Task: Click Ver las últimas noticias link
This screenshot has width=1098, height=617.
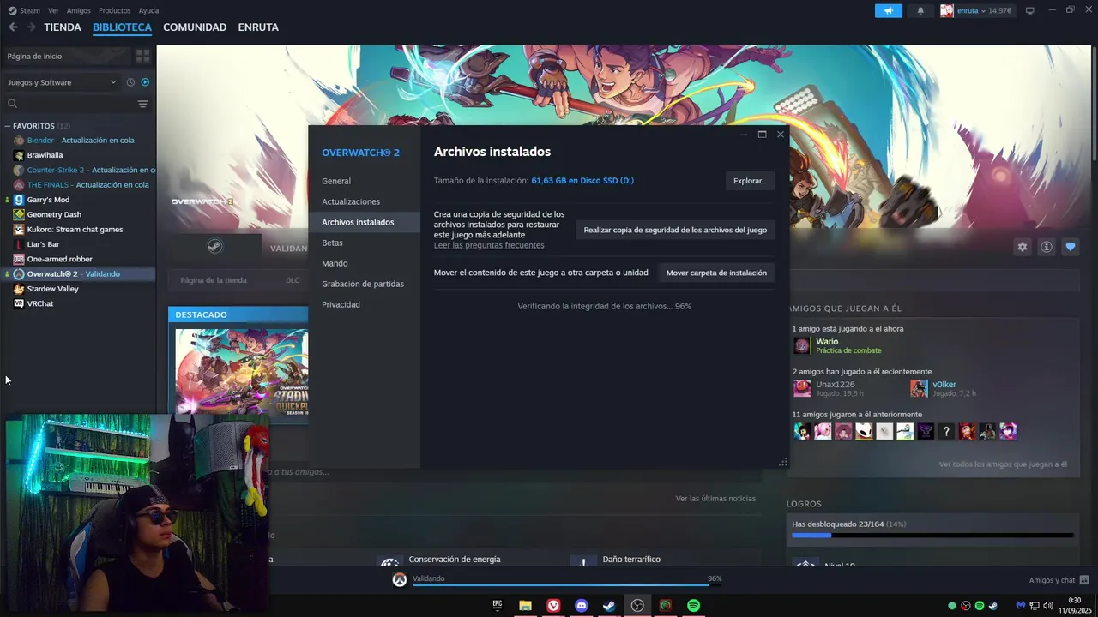Action: point(715,499)
